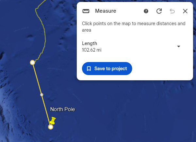Click the Save to project button
Image resolution: width=196 pixels, height=142 pixels.
[107, 69]
